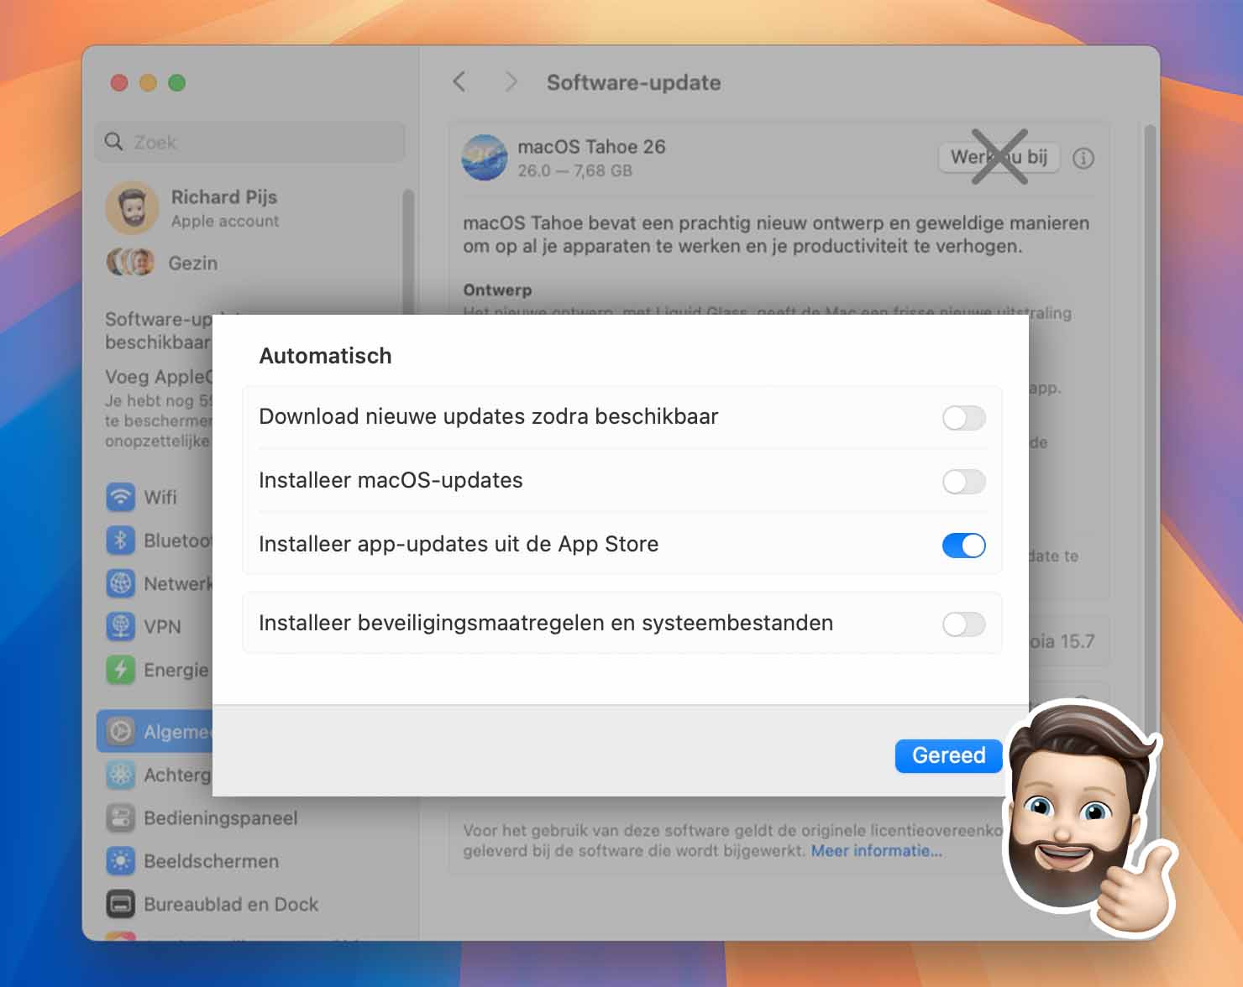1243x987 pixels.
Task: Open Bedieningspaneel settings
Action: coord(220,818)
